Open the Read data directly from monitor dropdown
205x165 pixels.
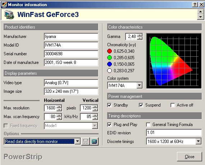(x=77, y=142)
